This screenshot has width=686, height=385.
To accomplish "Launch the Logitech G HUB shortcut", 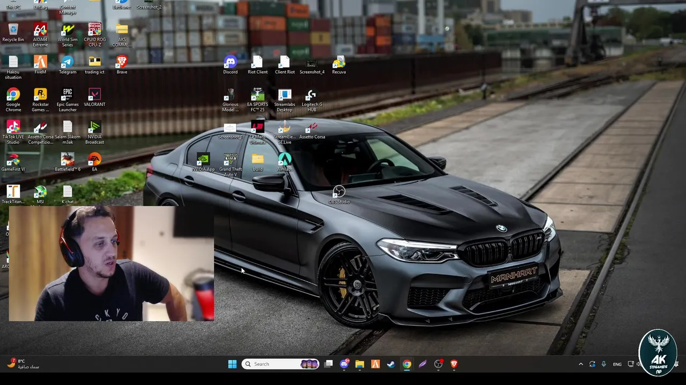I will (312, 100).
